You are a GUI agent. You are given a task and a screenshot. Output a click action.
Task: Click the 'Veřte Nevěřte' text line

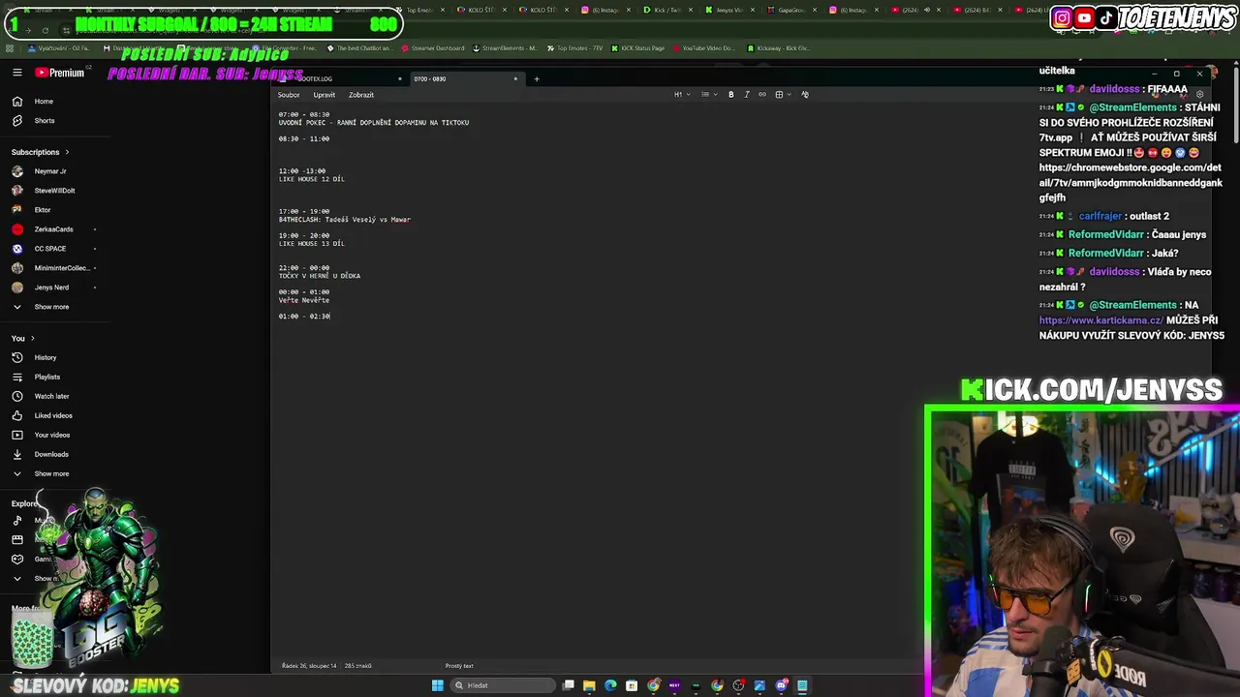pos(304,300)
